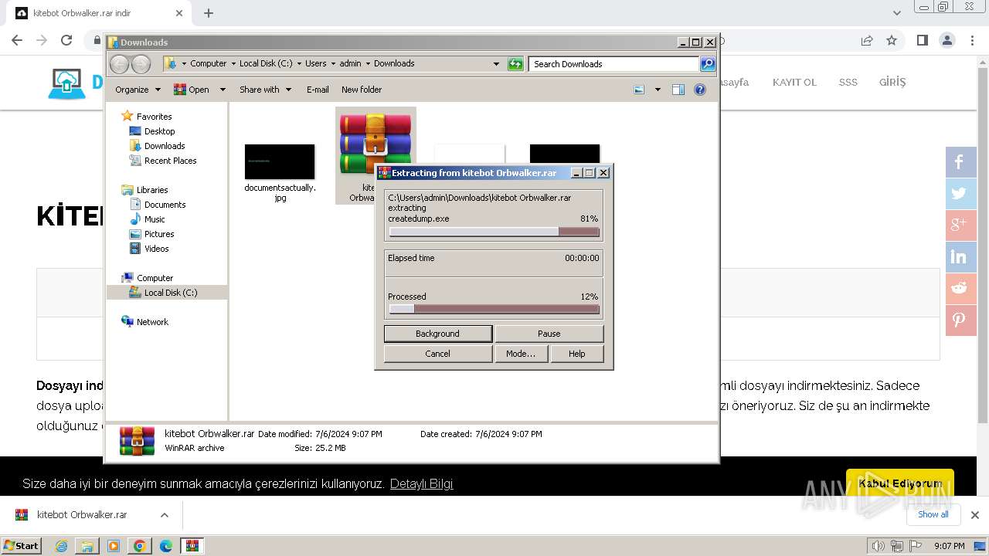Click the file extraction progress bar
Image resolution: width=989 pixels, height=556 pixels.
(x=494, y=232)
